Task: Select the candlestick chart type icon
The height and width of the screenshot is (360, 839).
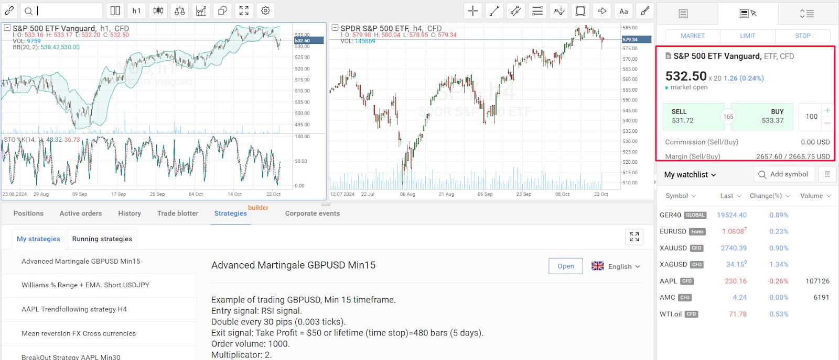Action: (158, 10)
